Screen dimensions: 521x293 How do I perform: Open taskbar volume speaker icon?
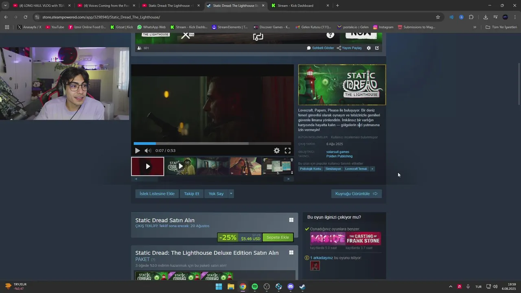click(x=495, y=286)
